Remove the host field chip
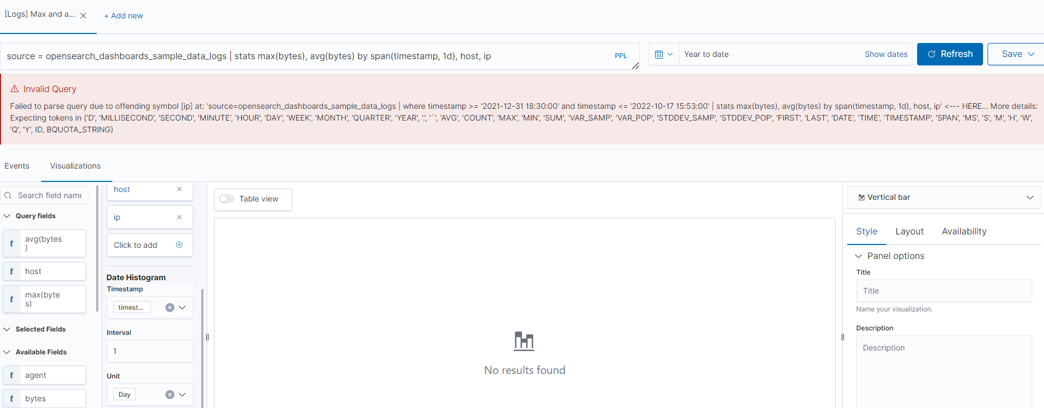 tap(179, 189)
